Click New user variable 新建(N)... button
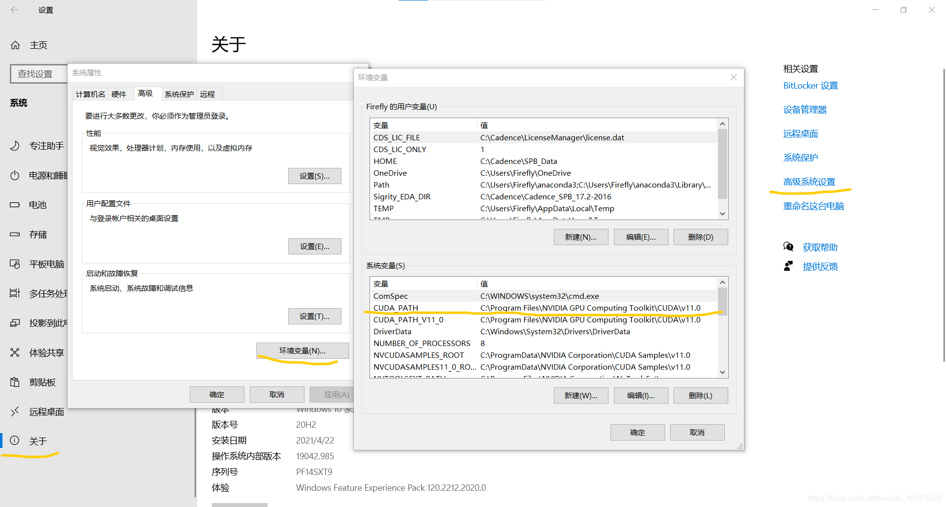This screenshot has height=507, width=946. (x=581, y=237)
